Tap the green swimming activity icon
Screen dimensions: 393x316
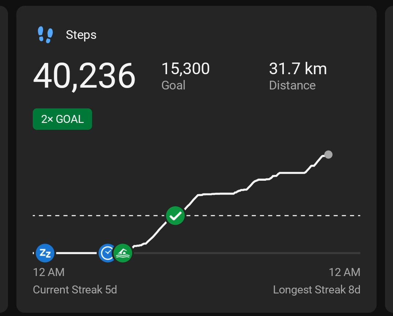[123, 253]
